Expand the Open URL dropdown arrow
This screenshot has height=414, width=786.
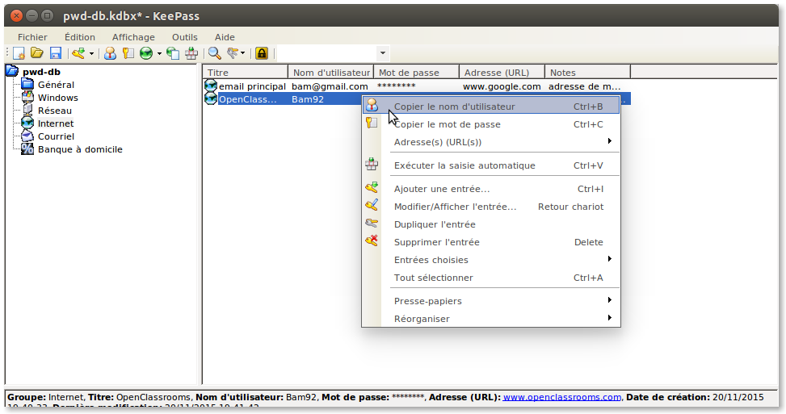pyautogui.click(x=159, y=53)
